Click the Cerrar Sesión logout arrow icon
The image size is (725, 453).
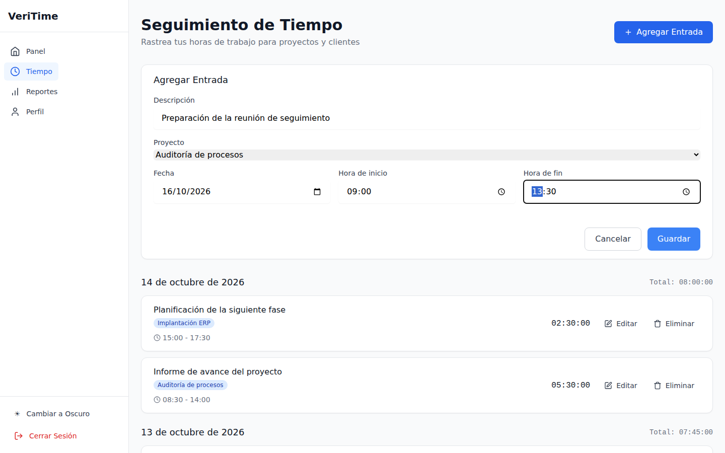pyautogui.click(x=19, y=436)
